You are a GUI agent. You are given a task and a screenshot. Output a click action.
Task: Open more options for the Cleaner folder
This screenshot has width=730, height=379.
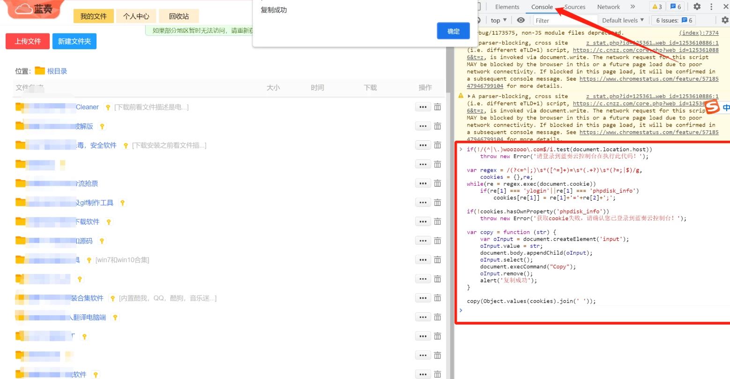(423, 107)
